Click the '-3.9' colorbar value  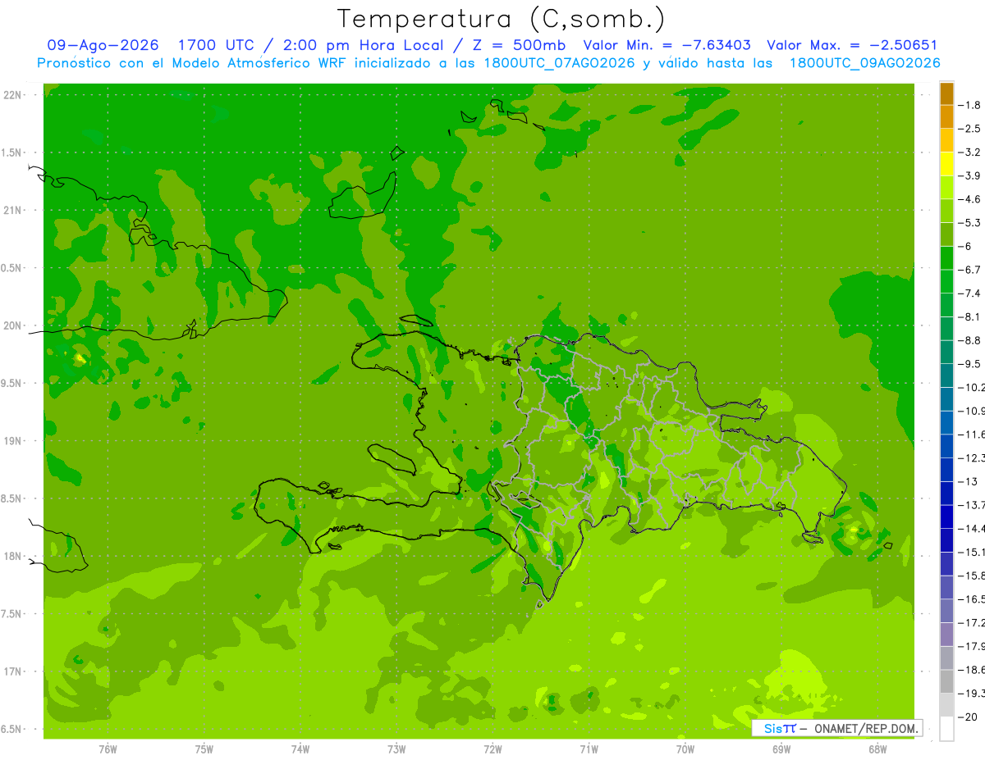pos(970,175)
